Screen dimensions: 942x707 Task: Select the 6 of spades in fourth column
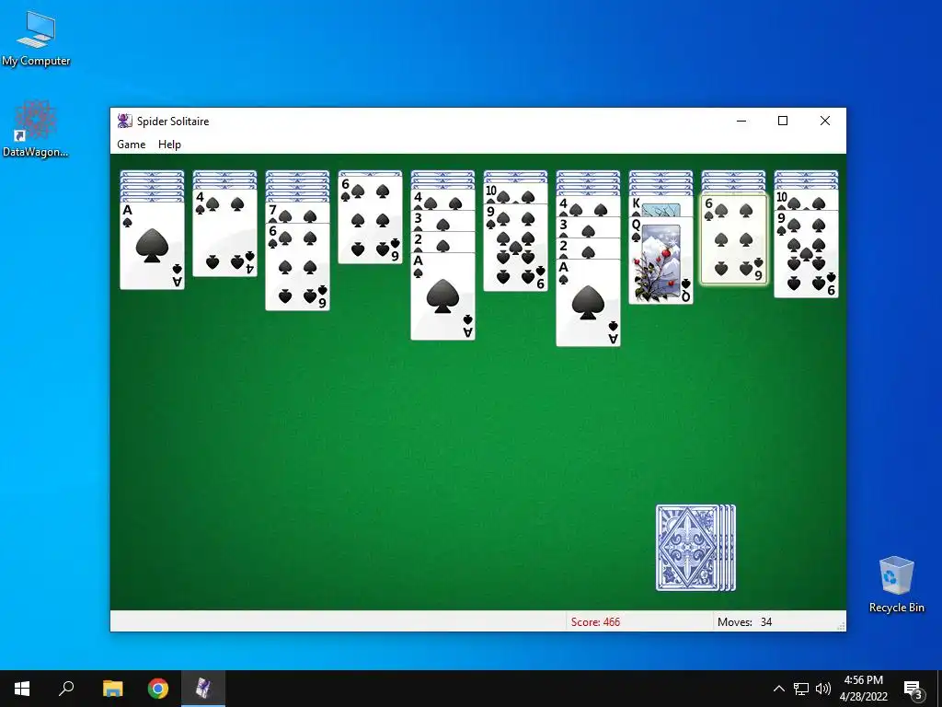pyautogui.click(x=370, y=219)
